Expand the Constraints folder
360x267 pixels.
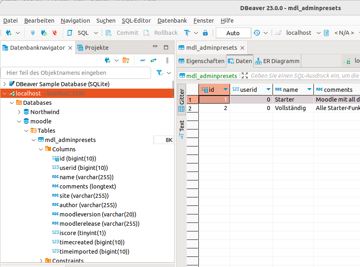pyautogui.click(x=41, y=261)
